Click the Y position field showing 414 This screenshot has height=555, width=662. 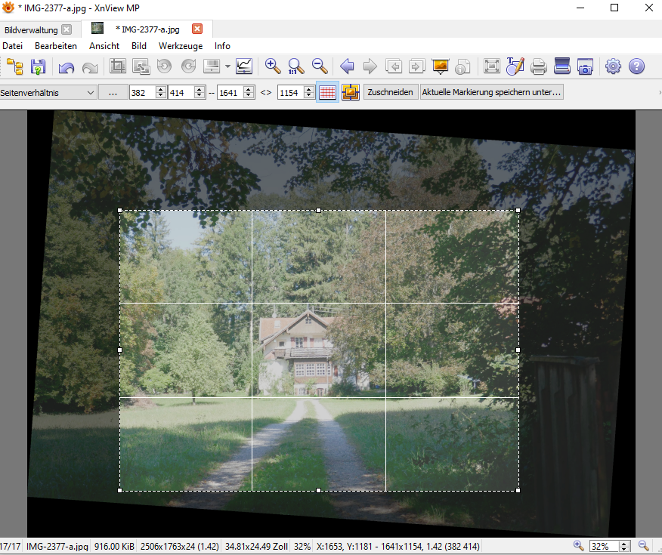coord(181,92)
